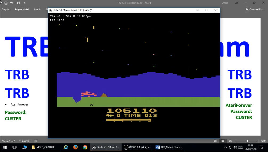Screen dimensions: 268x152
Task: Open the Action Center notifications icon
Action: point(262,147)
